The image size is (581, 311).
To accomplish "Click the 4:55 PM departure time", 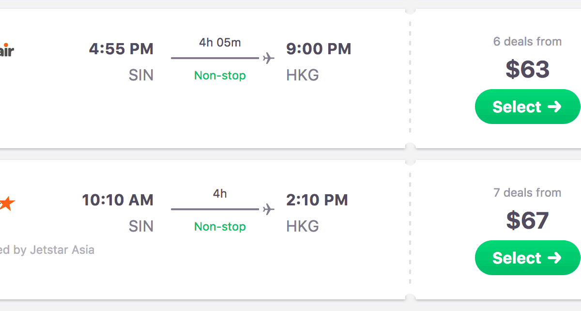I will point(121,49).
